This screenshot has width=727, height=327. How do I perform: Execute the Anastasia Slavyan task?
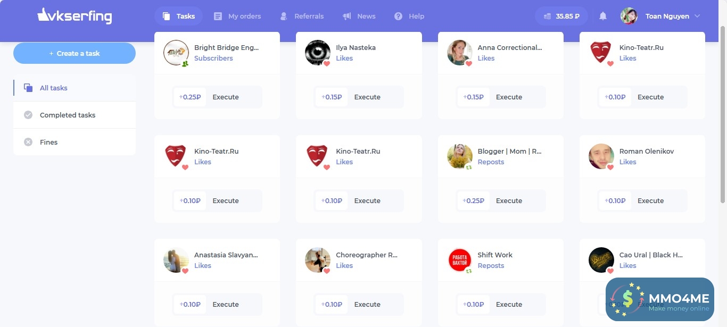226,305
